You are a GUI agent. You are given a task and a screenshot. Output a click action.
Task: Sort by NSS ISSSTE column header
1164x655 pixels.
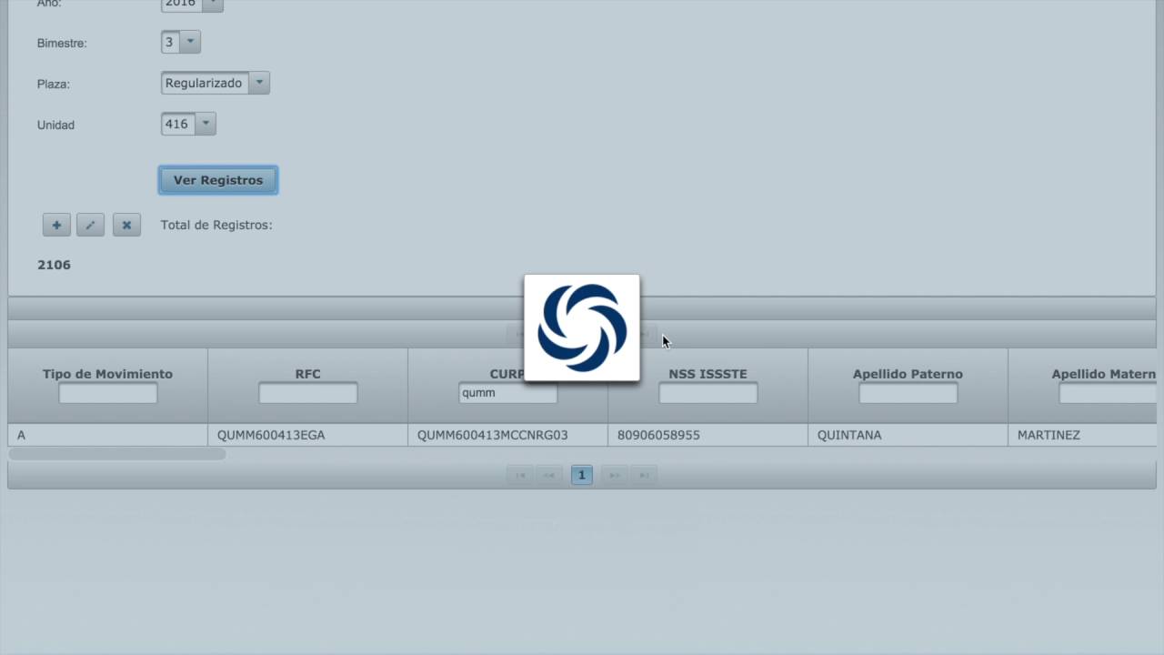point(707,374)
